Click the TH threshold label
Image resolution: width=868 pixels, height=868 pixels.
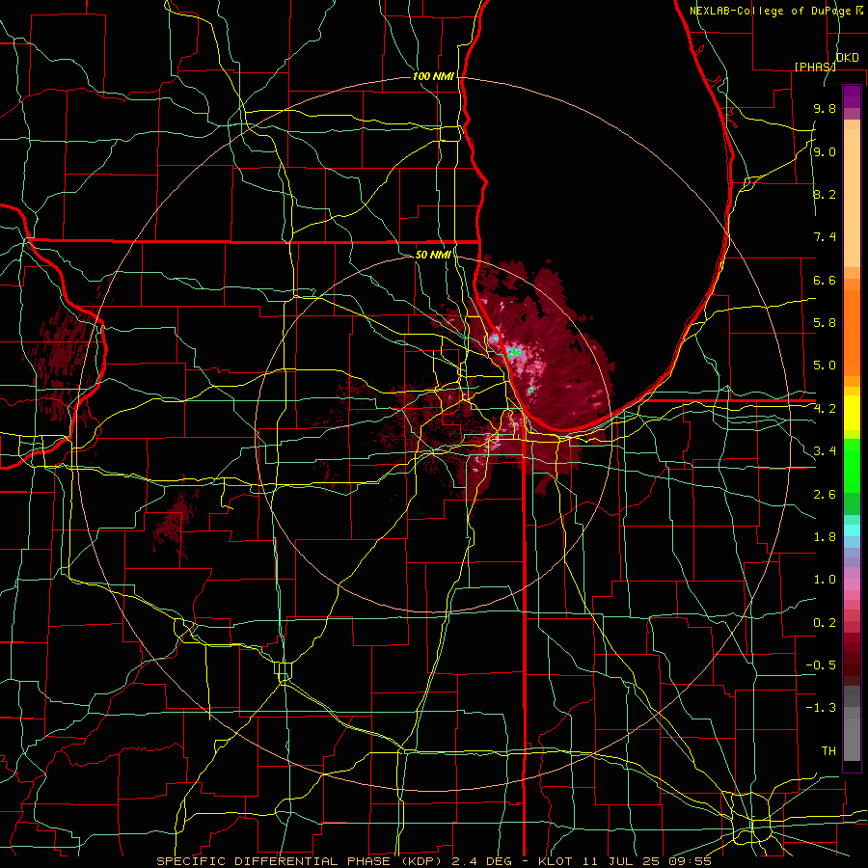click(828, 751)
